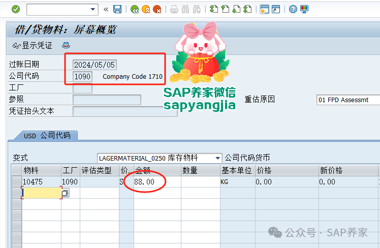Open Help with question mark icon
This screenshot has width=380, height=248.
tap(293, 10)
